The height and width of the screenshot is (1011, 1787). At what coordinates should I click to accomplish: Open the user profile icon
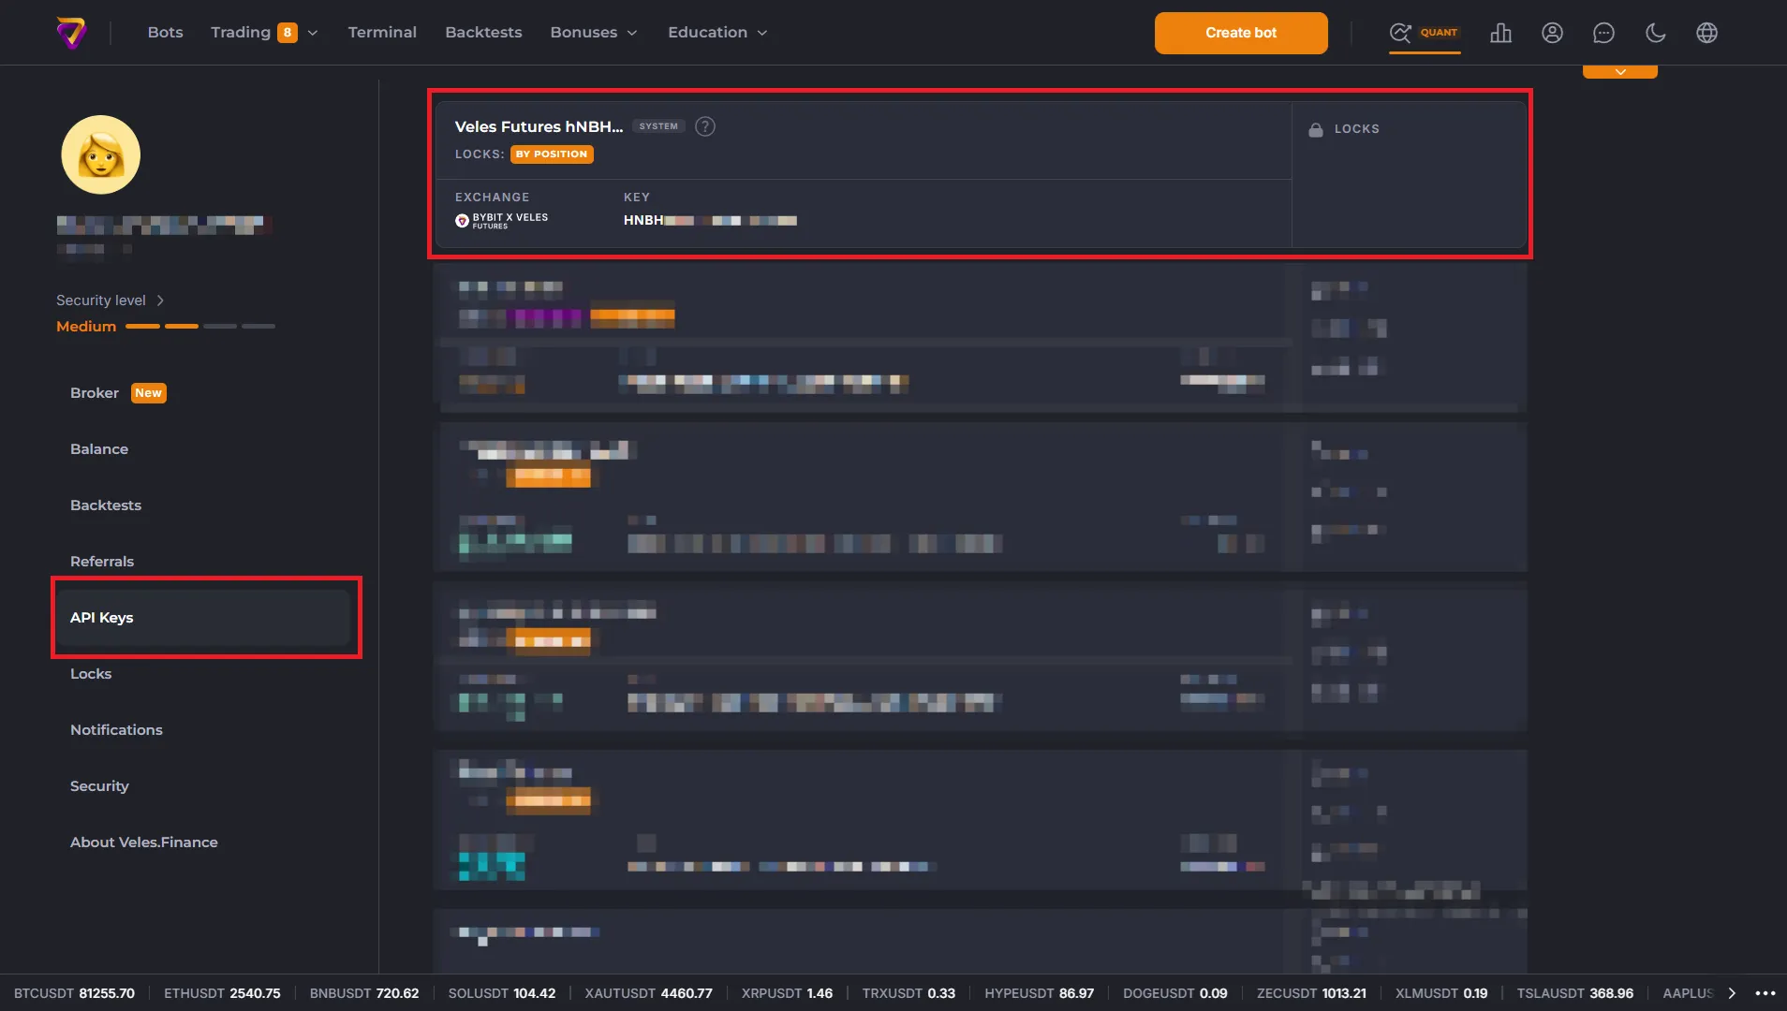1552,33
